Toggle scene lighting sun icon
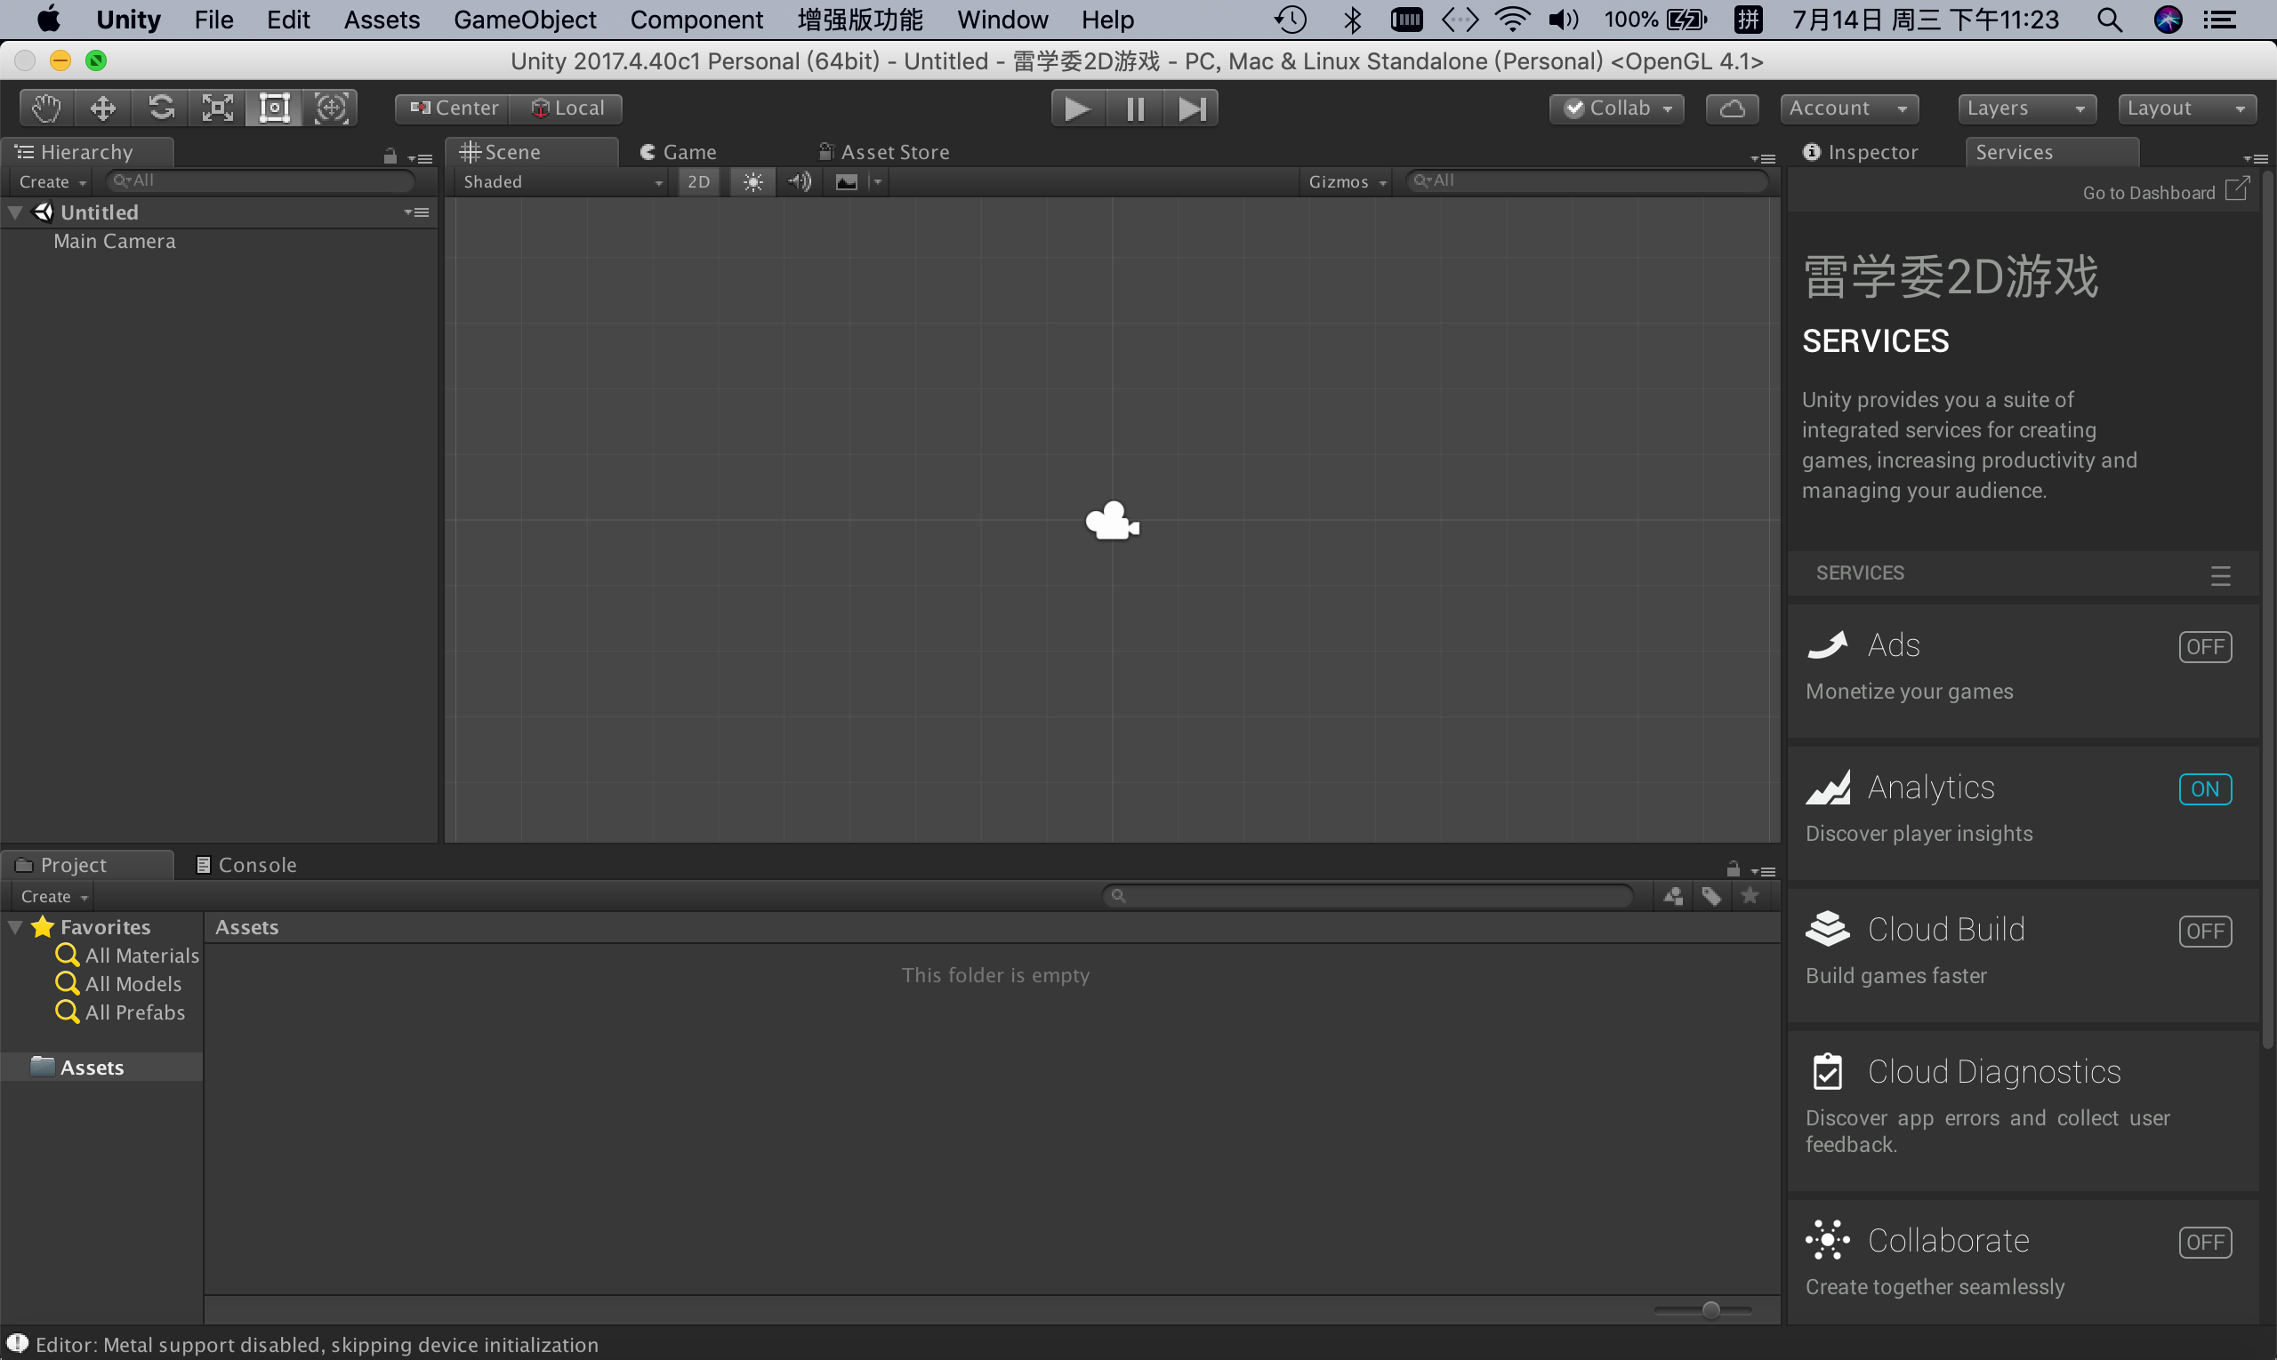Image resolution: width=2277 pixels, height=1360 pixels. click(x=752, y=181)
